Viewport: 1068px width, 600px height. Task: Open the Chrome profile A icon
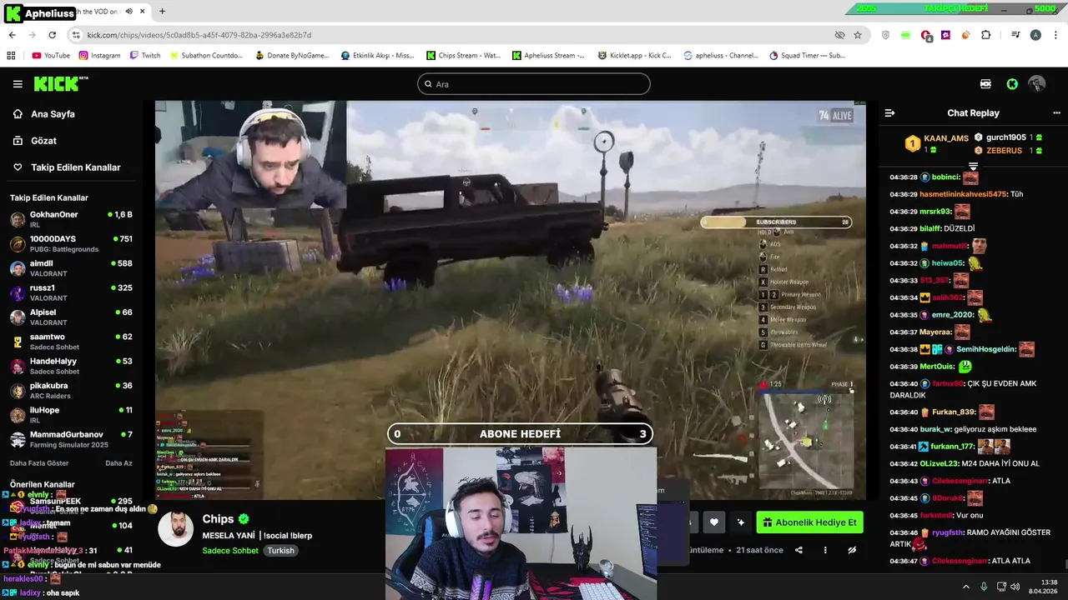1035,35
